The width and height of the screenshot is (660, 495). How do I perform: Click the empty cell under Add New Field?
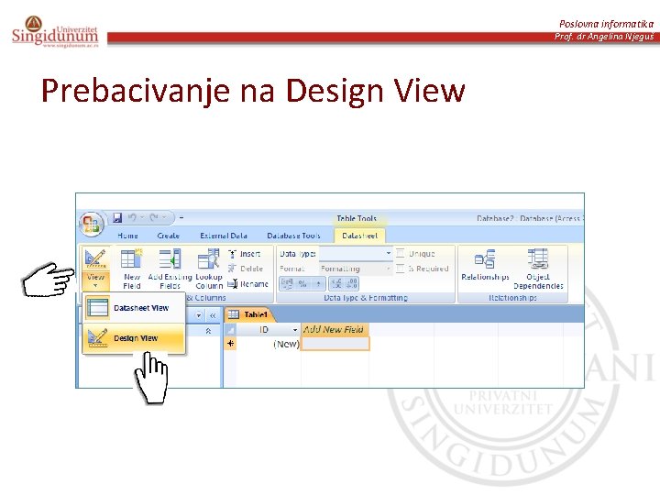(335, 344)
